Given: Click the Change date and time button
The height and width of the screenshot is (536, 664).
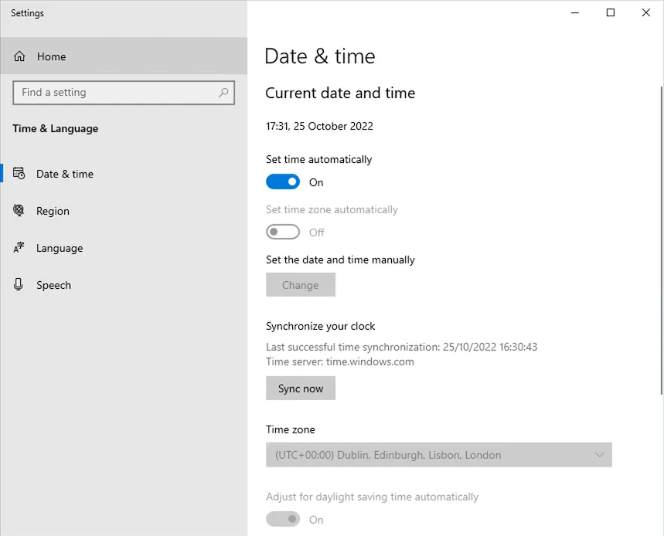Looking at the screenshot, I should pyautogui.click(x=301, y=285).
